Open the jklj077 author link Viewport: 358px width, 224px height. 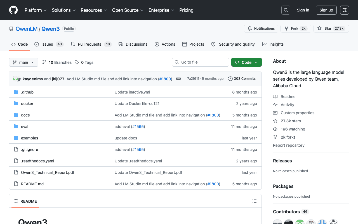click(58, 79)
